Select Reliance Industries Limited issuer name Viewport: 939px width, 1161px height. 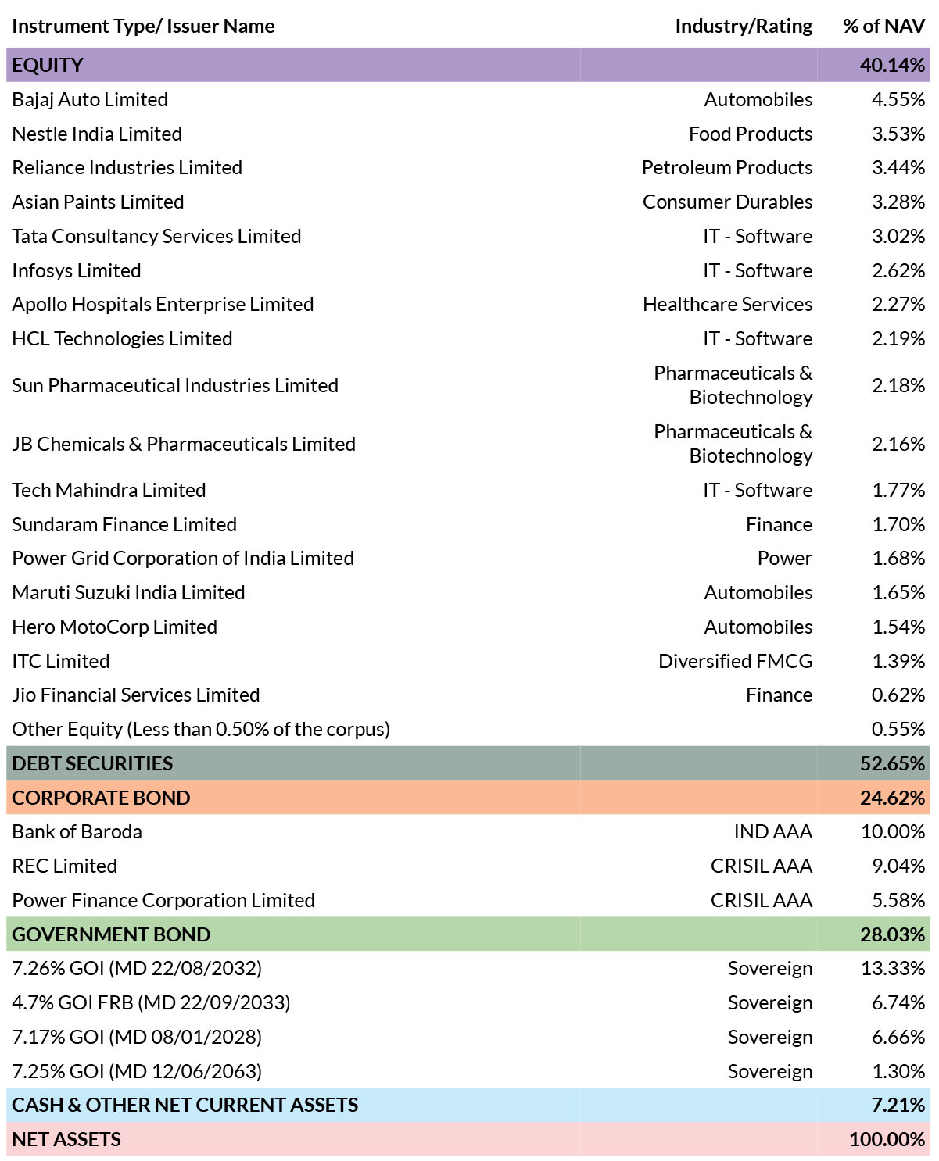[127, 167]
